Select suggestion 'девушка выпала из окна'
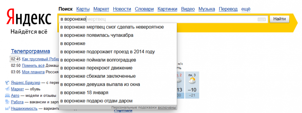Viewport: 302px width, 113px height. pos(118,84)
